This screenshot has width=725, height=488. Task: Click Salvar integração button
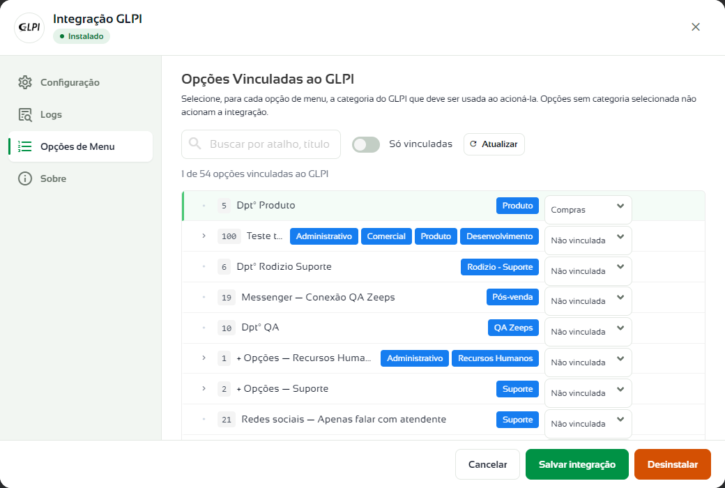pyautogui.click(x=577, y=464)
